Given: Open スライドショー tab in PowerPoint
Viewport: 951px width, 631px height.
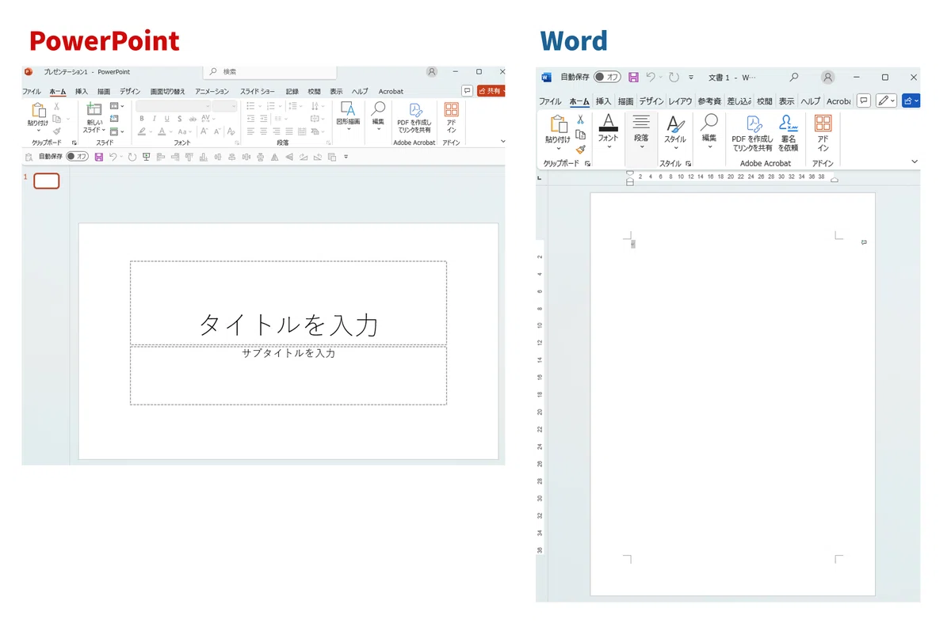Looking at the screenshot, I should tap(258, 91).
